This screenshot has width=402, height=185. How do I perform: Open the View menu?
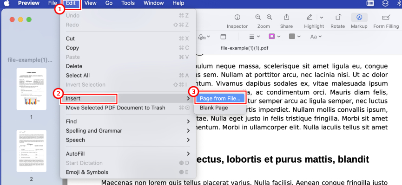tap(90, 3)
